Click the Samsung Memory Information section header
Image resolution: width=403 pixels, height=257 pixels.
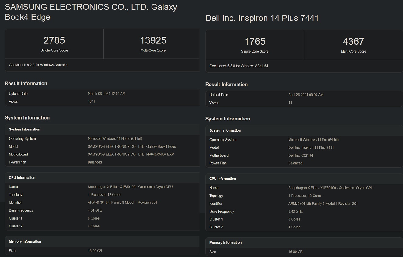click(25, 241)
